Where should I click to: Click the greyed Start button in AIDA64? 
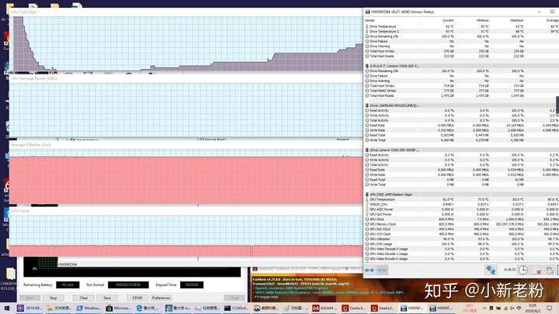pyautogui.click(x=30, y=298)
